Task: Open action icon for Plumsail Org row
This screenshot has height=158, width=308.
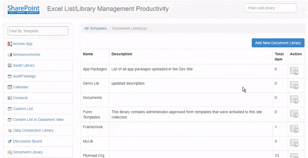Action: pos(294,156)
